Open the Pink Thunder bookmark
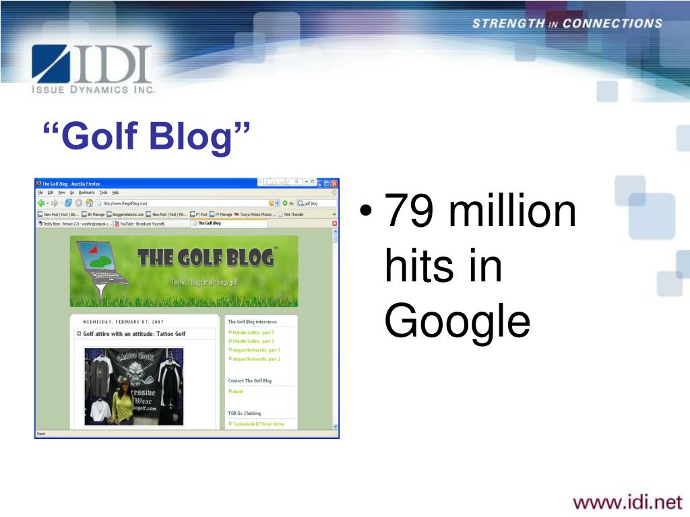This screenshot has height=517, width=690. click(291, 215)
